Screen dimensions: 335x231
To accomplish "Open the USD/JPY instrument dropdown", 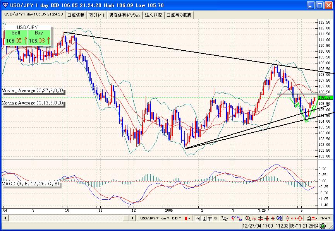I will 149,218.
